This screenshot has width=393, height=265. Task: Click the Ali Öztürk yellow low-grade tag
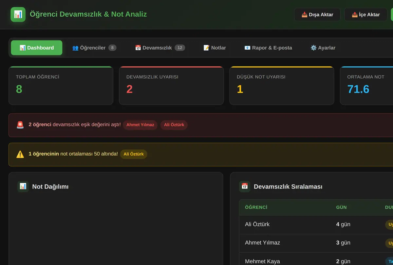tap(134, 154)
